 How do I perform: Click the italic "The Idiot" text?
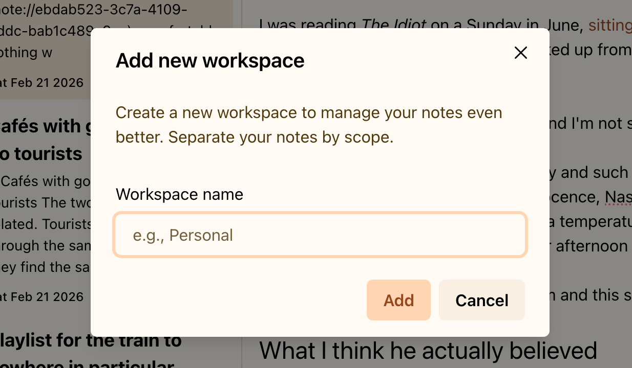[394, 25]
